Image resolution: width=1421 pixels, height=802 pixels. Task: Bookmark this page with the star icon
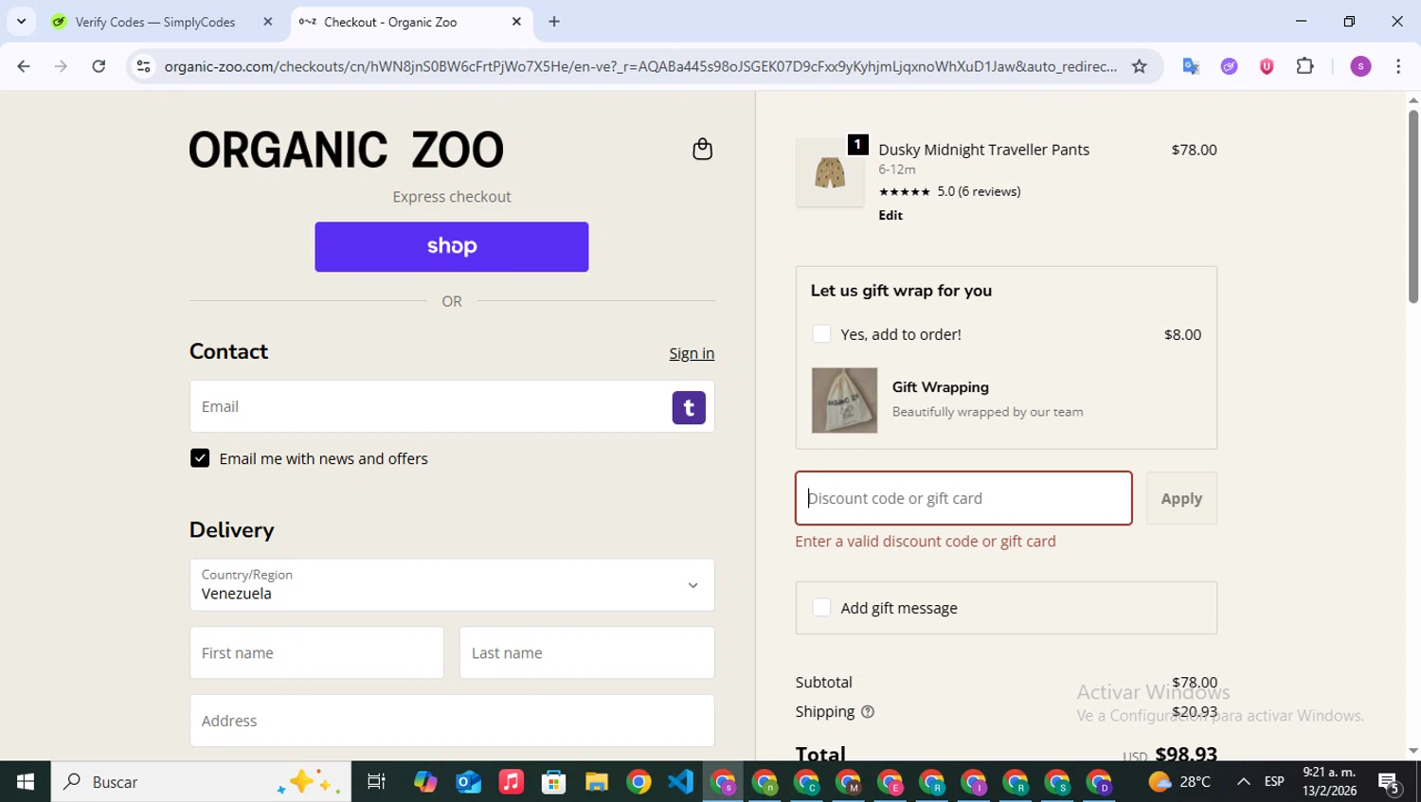pos(1140,66)
